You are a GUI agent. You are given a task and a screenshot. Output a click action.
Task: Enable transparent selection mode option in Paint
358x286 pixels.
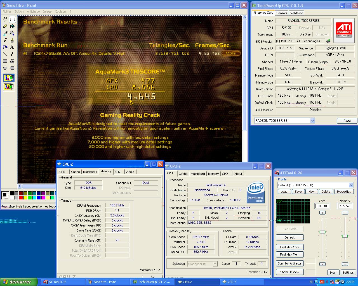coord(9,87)
